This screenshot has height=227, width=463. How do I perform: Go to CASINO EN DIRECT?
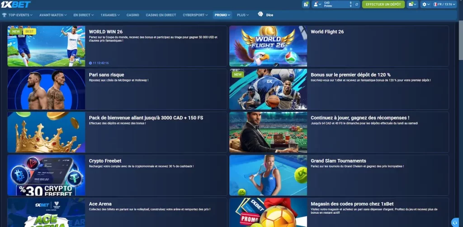click(161, 15)
